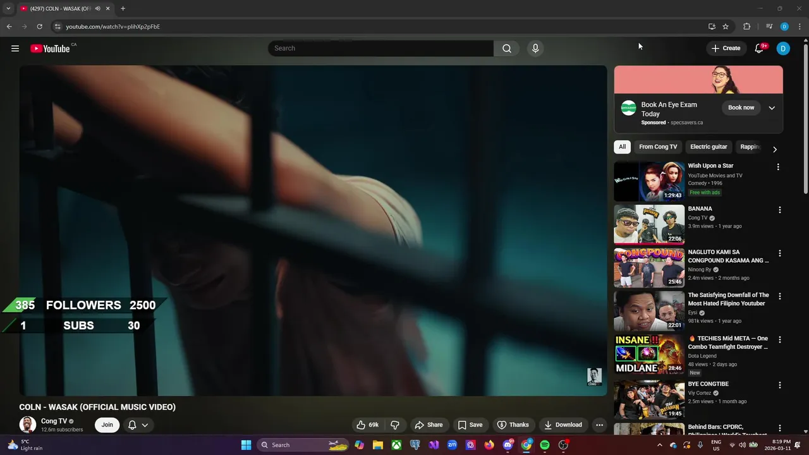
Task: Open The Satisfying Downfall video title
Action: tap(728, 299)
